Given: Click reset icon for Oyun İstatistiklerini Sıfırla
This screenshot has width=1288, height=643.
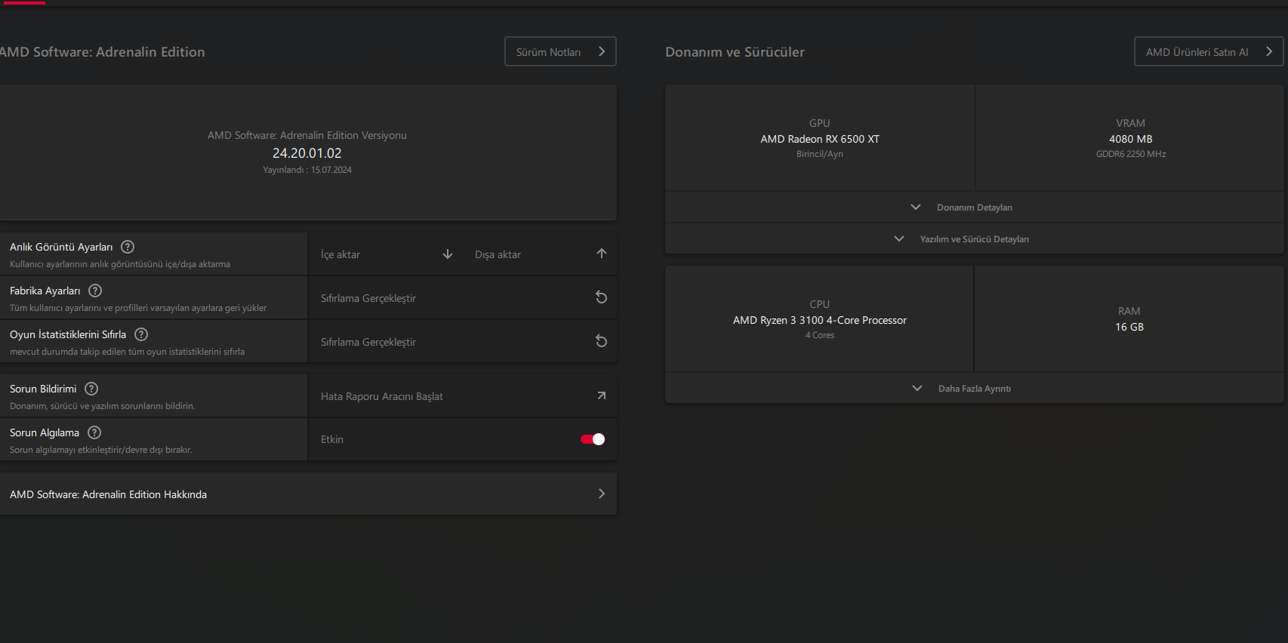Looking at the screenshot, I should [602, 341].
